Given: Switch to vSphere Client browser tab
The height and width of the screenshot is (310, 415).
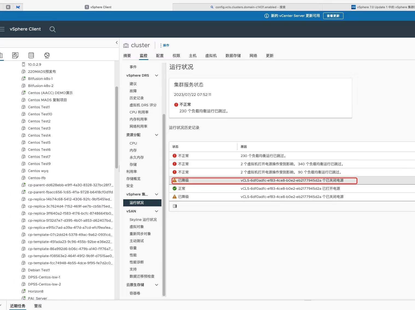Looking at the screenshot, I should click(x=98, y=7).
